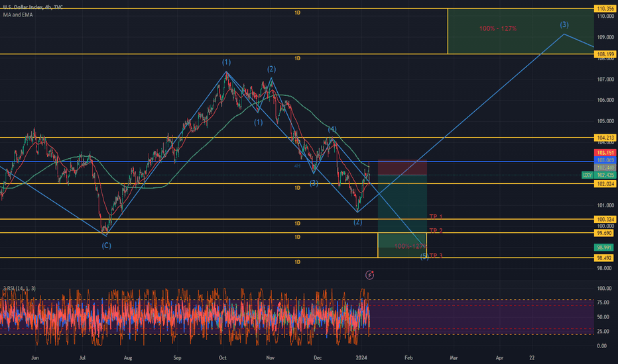Image resolution: width=618 pixels, height=364 pixels.
Task: Click the (1) wave label at the October peak
Action: [226, 62]
